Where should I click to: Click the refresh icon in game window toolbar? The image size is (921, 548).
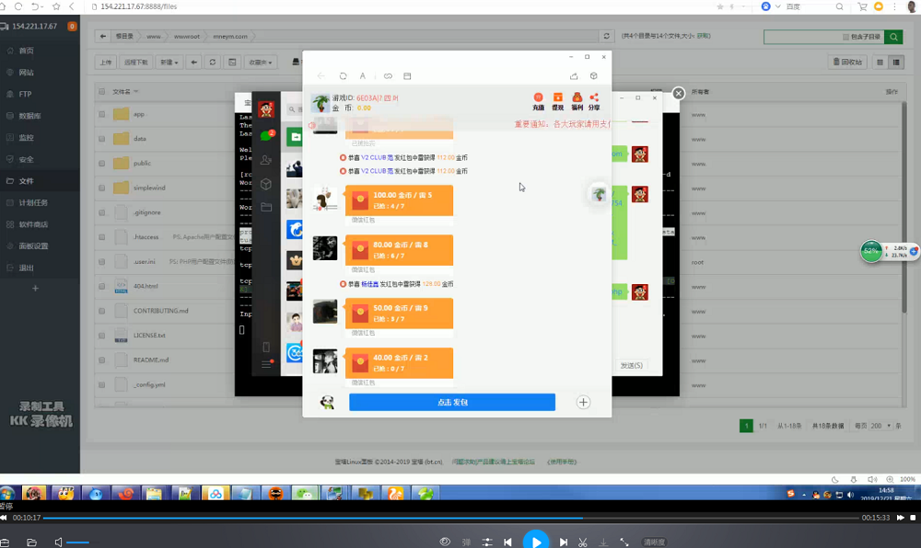pos(343,76)
